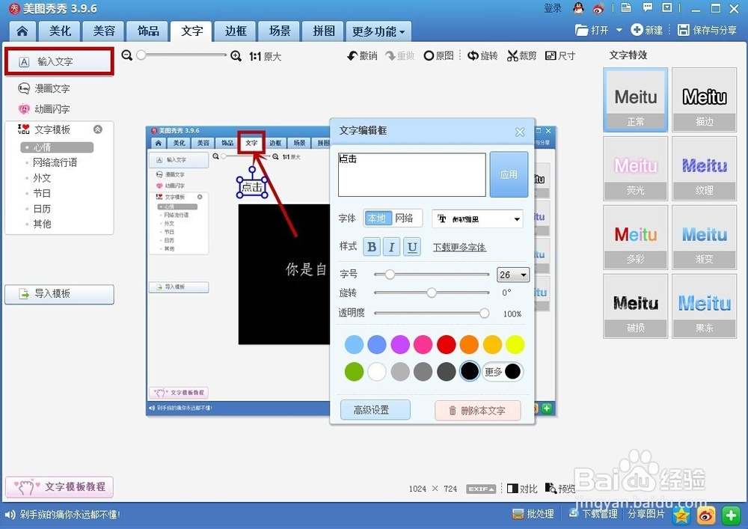The height and width of the screenshot is (529, 748).
Task: Click 保存与分享 save icon
Action: (x=684, y=30)
